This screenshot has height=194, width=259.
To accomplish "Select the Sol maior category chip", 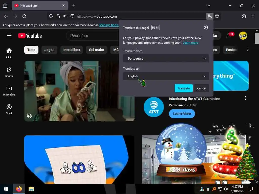I will (x=97, y=50).
